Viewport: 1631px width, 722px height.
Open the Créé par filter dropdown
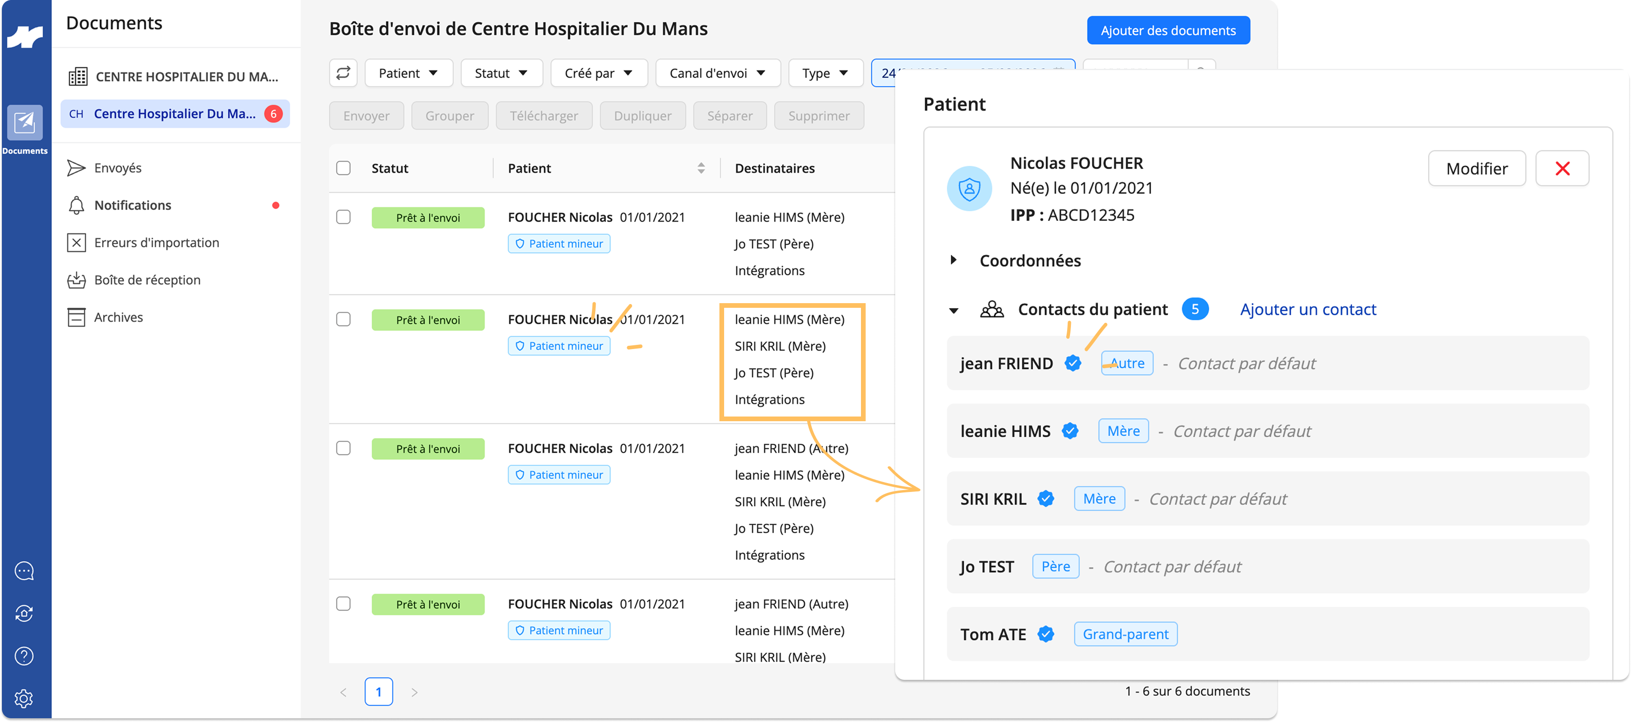(599, 73)
